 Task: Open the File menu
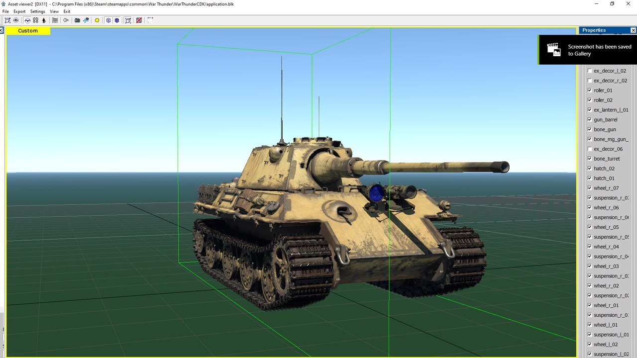tap(5, 11)
